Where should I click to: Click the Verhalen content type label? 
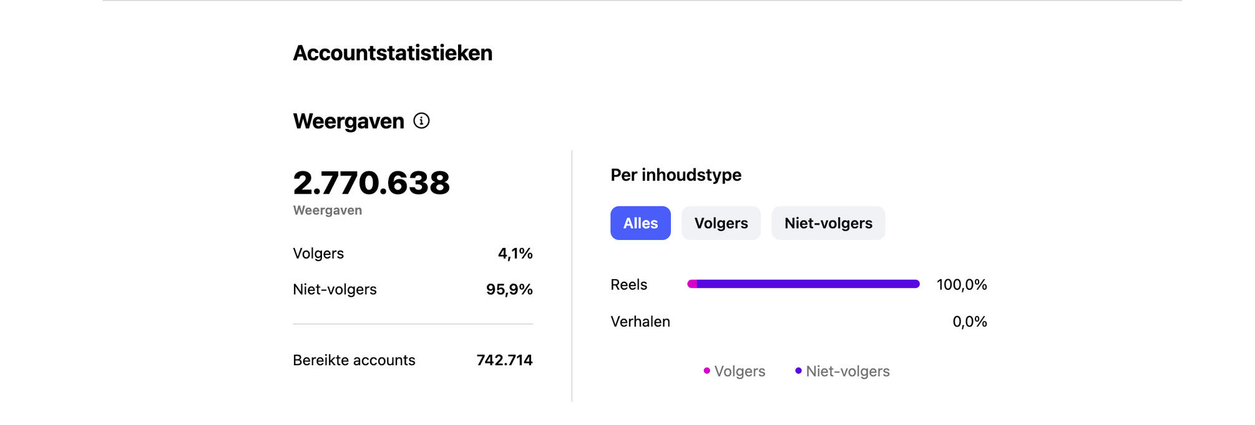[640, 322]
